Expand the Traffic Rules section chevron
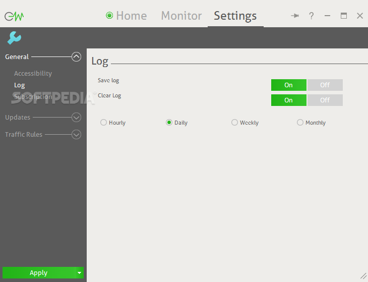368x282 pixels. (76, 135)
